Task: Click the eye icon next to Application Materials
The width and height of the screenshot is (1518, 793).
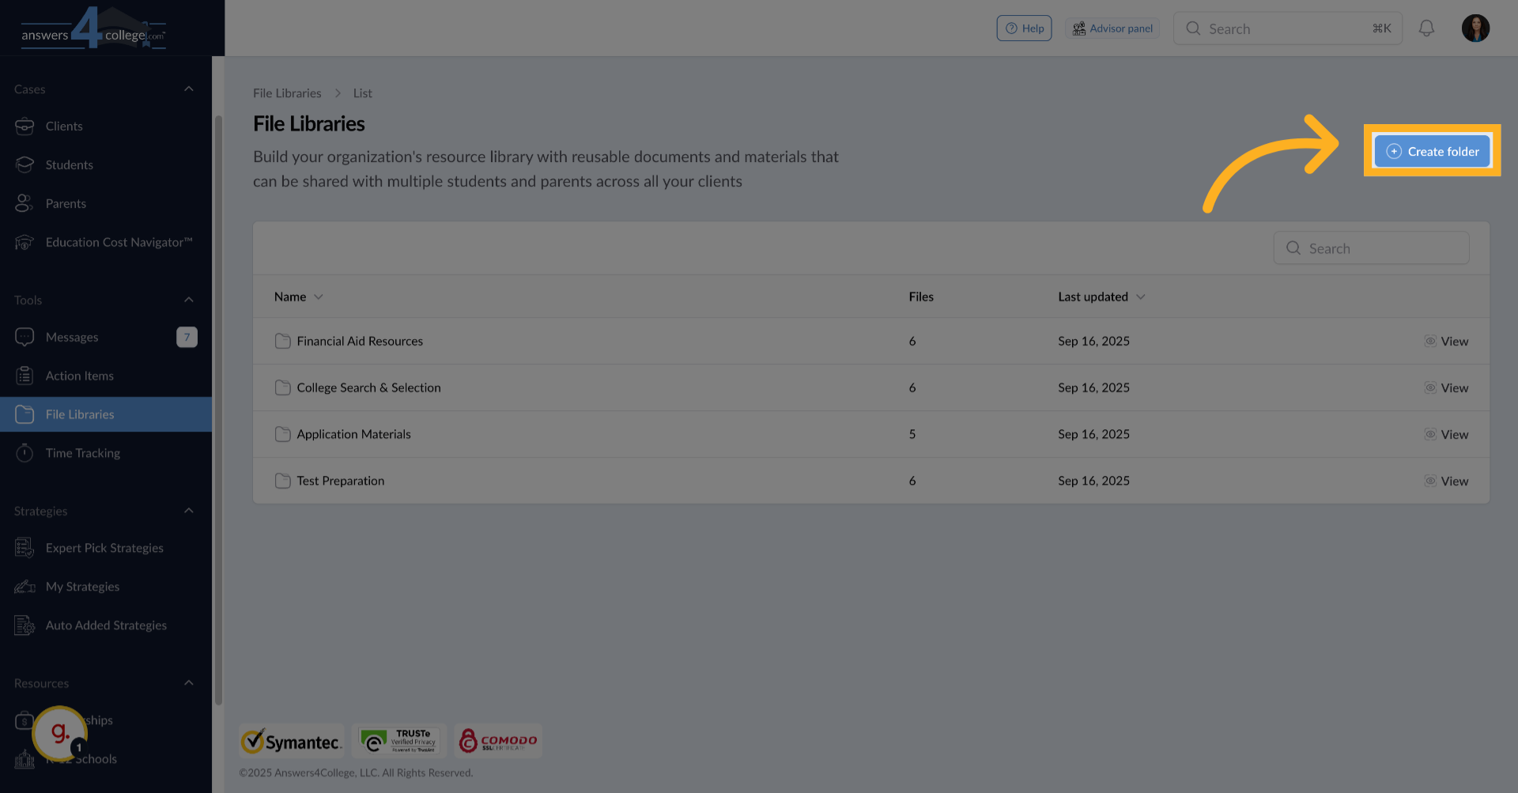Action: coord(1429,434)
